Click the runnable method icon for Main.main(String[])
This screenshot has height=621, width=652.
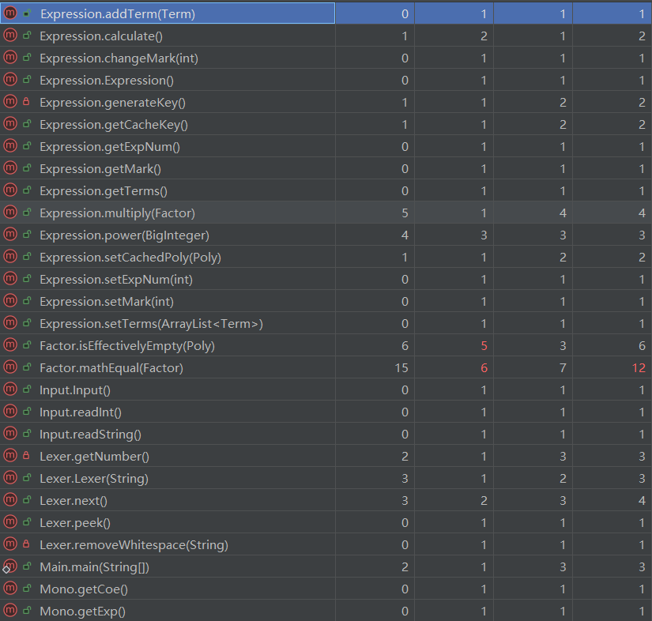pos(9,566)
